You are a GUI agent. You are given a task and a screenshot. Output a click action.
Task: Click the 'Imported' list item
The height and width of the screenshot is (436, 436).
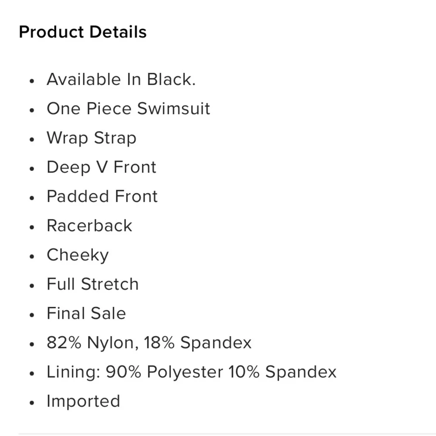[83, 401]
